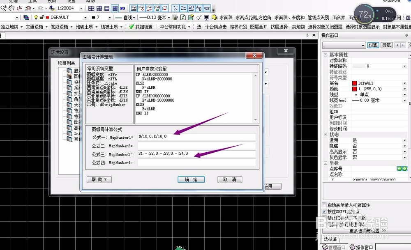Click the profile line snap icon
411x250 pixels.
[x=183, y=8]
